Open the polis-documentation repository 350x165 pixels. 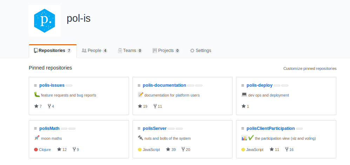(164, 85)
